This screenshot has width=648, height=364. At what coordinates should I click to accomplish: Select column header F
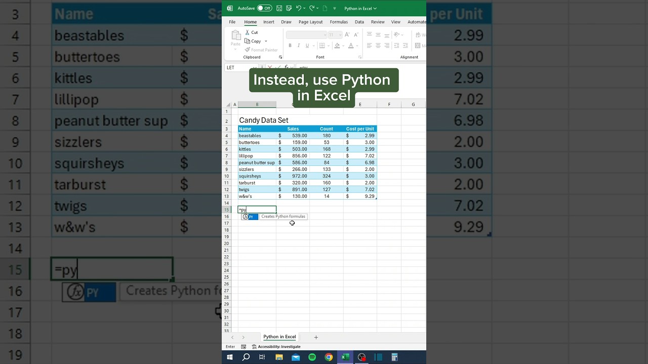pos(389,105)
